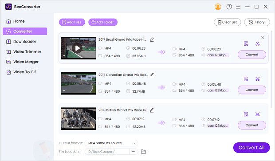Viewport: 275px width, 161px height.
Task: Open output settings icon for Canadian Grand Prix
Action: pyautogui.click(x=246, y=79)
